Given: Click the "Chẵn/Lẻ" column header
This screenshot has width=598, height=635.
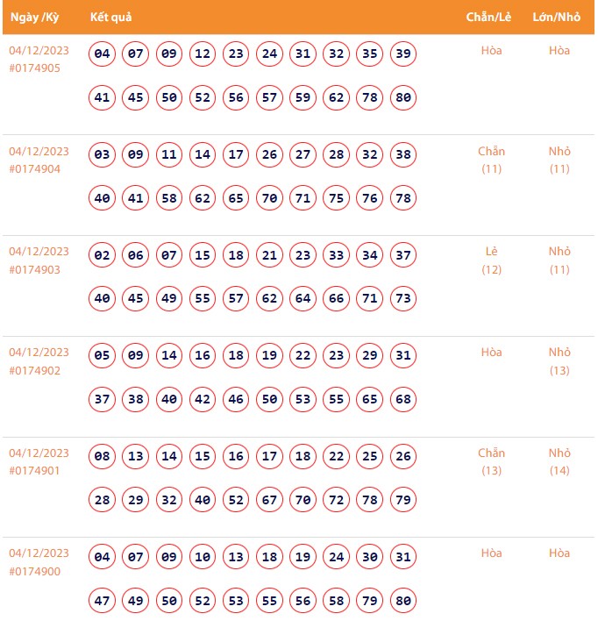Looking at the screenshot, I should tap(490, 18).
